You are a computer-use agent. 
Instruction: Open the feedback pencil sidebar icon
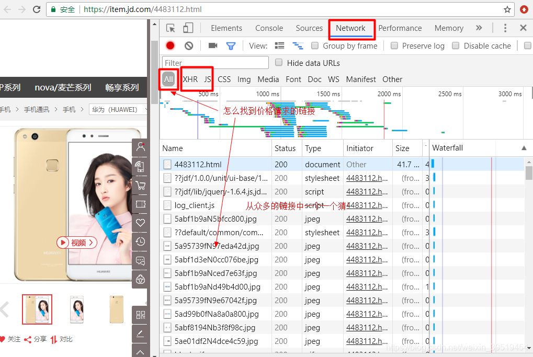coord(140,334)
